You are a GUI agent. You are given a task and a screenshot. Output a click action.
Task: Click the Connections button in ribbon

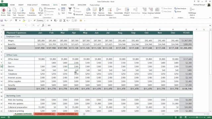pyautogui.click(x=50, y=9)
